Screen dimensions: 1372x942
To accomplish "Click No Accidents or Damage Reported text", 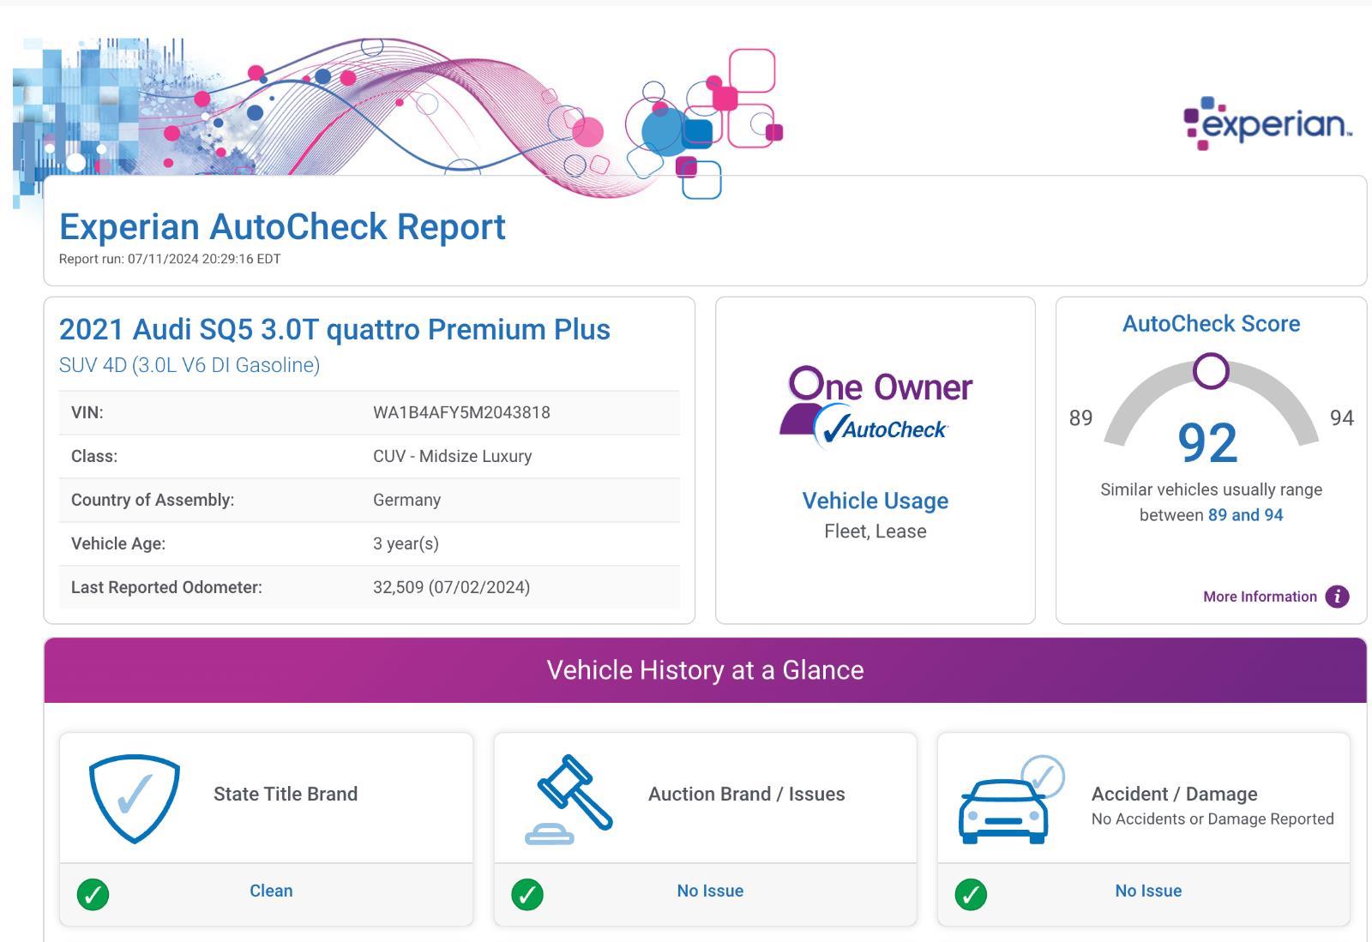I will pyautogui.click(x=1213, y=819).
